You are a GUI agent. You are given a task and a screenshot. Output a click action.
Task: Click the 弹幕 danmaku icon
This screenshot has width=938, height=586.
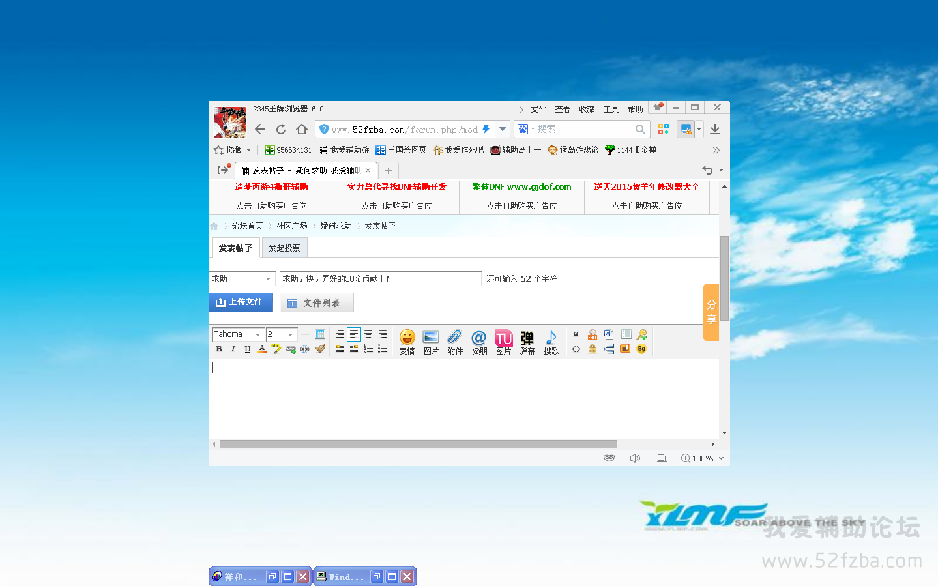tap(527, 342)
